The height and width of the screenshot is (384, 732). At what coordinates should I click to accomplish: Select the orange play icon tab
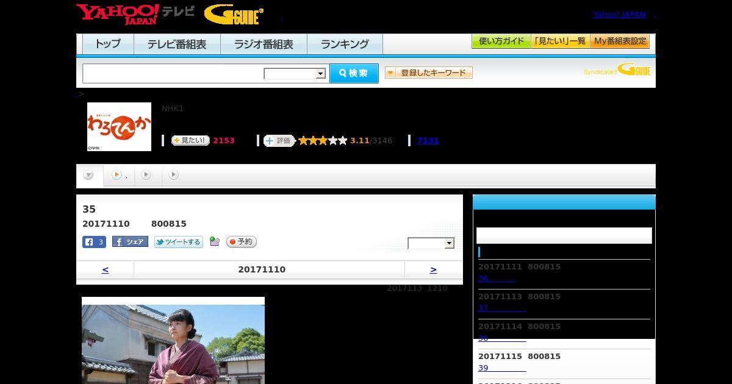(x=117, y=175)
